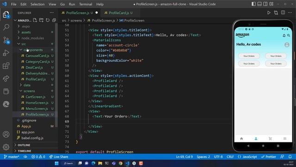Image resolution: width=296 pixels, height=167 pixels.
Task: Open the File menu
Action: (x=13, y=4)
